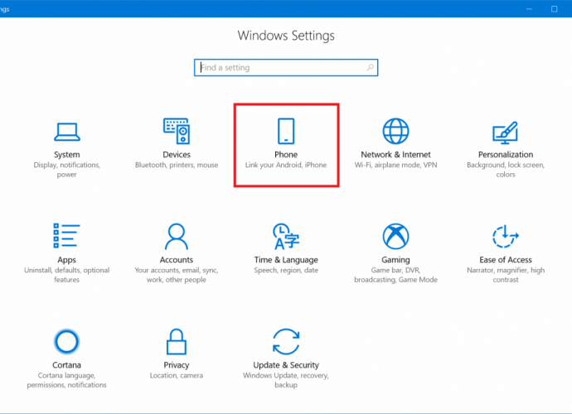Image resolution: width=572 pixels, height=414 pixels.
Task: Click 'Windows Update, recovery, backup' description
Action: coord(286,380)
